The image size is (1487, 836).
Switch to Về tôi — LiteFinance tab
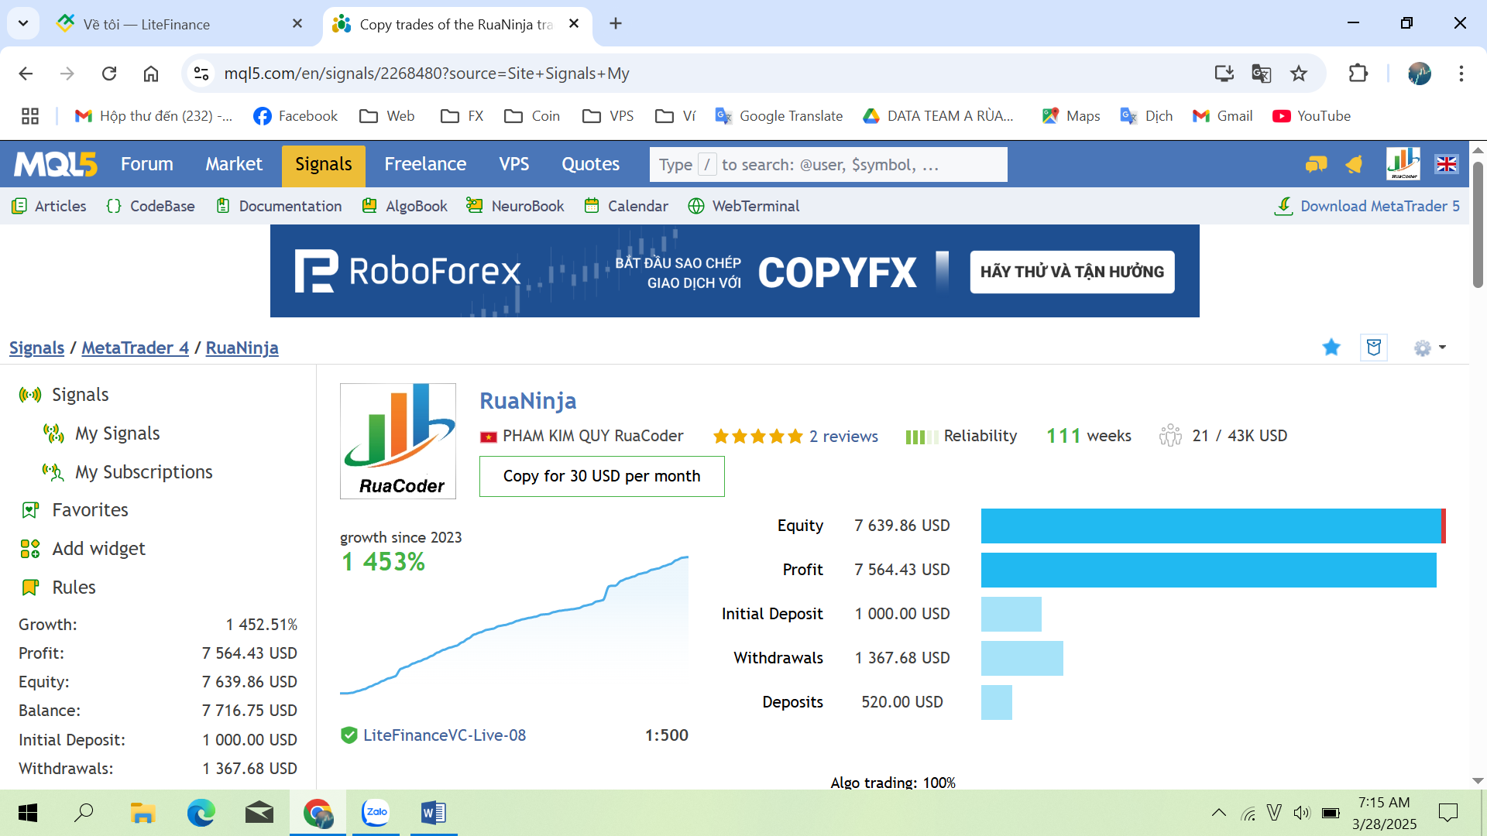(178, 24)
